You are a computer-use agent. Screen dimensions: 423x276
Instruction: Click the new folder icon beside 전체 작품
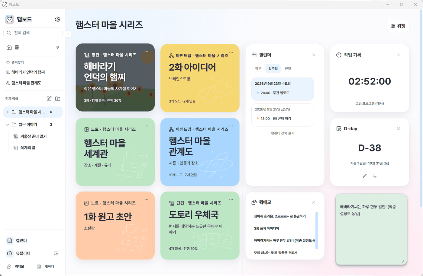(x=58, y=99)
